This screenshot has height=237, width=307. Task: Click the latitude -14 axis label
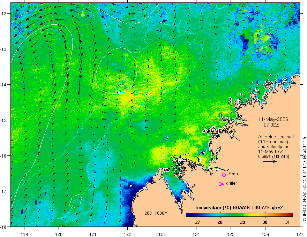tap(4, 85)
